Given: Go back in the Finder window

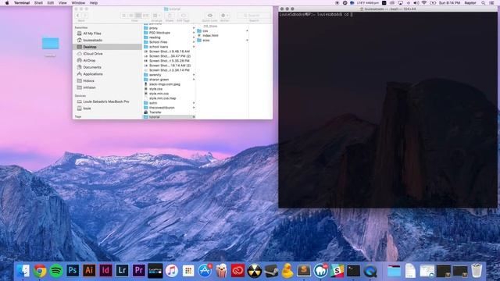Looking at the screenshot, I should [x=78, y=16].
